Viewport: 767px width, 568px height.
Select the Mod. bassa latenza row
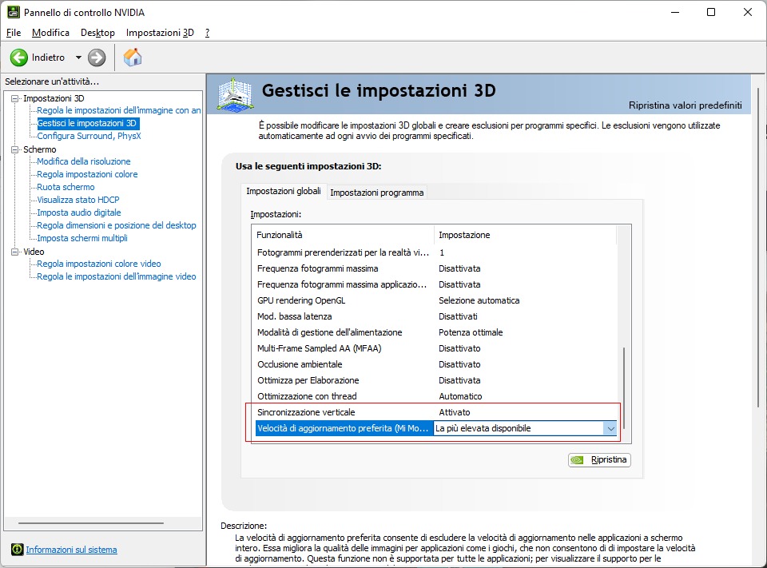pyautogui.click(x=436, y=316)
